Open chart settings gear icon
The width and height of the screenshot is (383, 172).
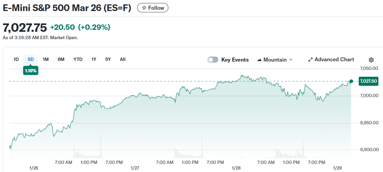coord(371,60)
